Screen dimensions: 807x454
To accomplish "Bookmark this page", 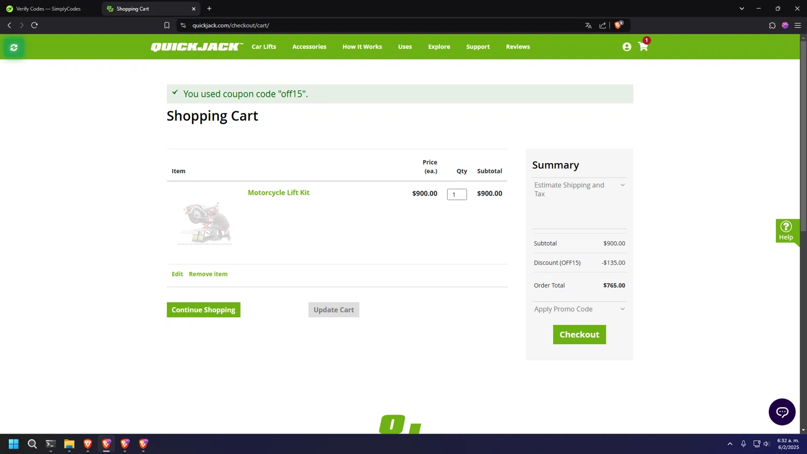I will coord(167,25).
